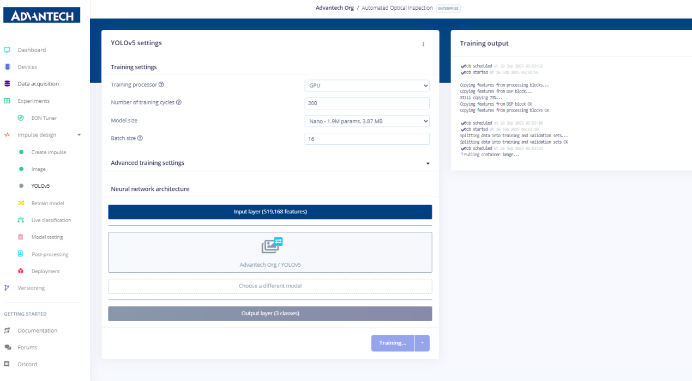The image size is (692, 381).
Task: Go to the Deployment page
Action: coord(45,271)
